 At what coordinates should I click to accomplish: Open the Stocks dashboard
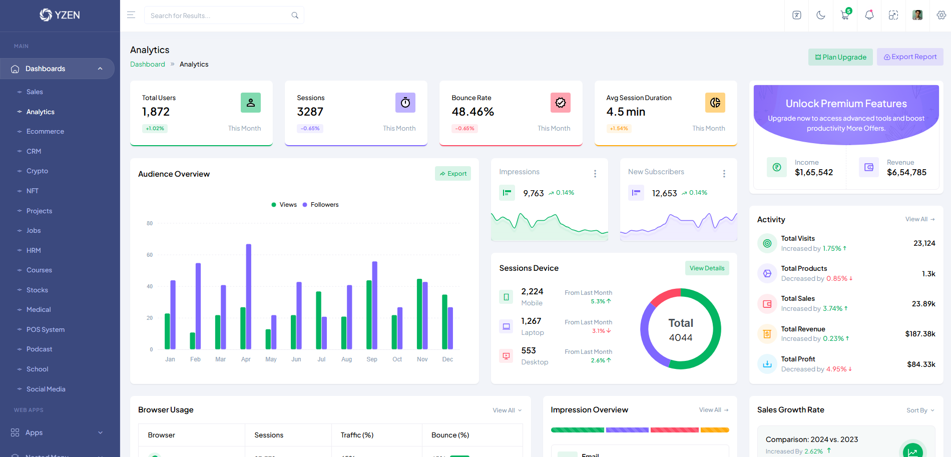37,290
